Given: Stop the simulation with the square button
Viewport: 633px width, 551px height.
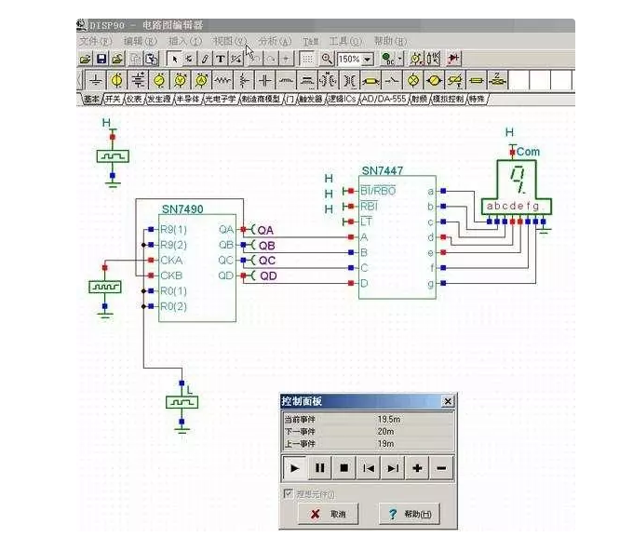Looking at the screenshot, I should (343, 468).
